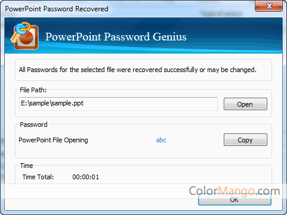The height and width of the screenshot is (215, 287).
Task: Select the recovered password text abc
Action: click(161, 140)
